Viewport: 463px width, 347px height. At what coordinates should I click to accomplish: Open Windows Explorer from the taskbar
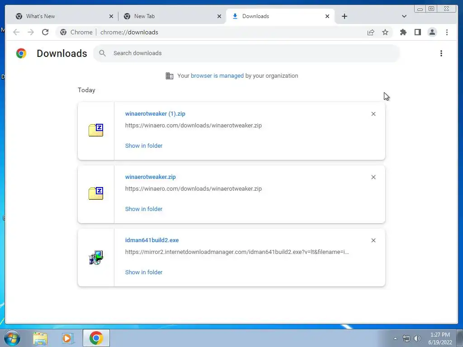click(x=40, y=338)
